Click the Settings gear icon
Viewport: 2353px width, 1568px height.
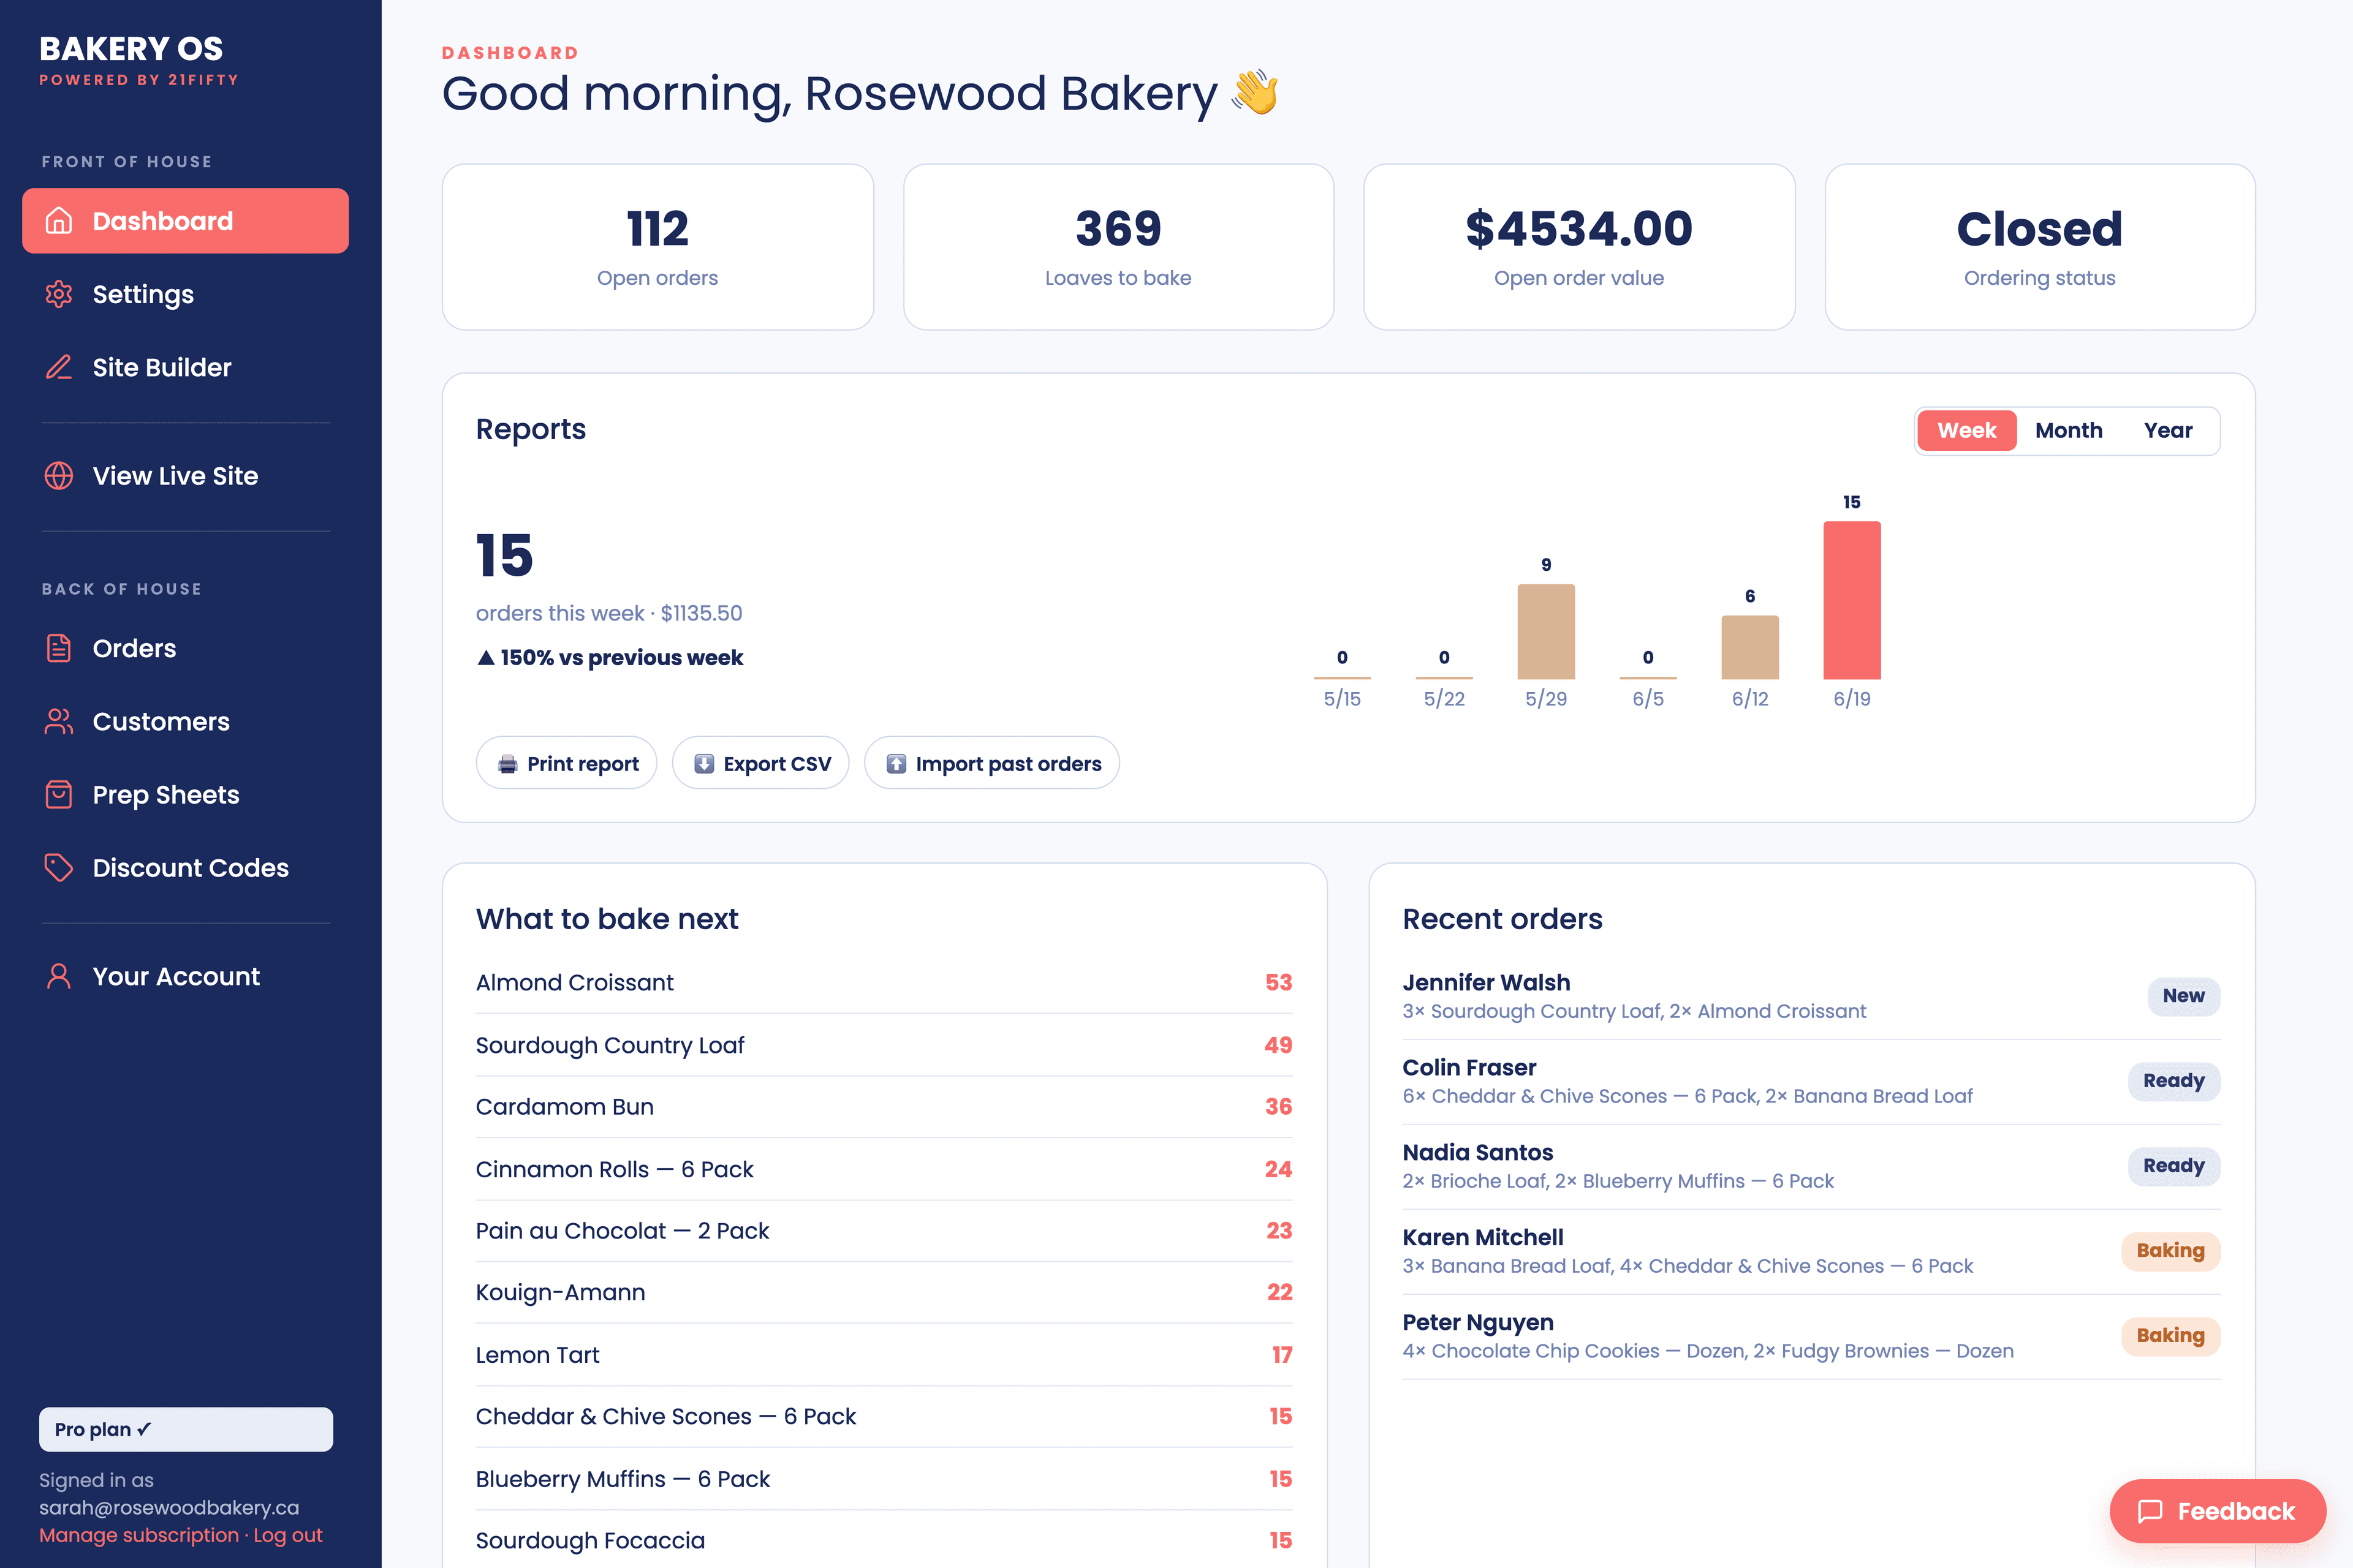pos(59,294)
